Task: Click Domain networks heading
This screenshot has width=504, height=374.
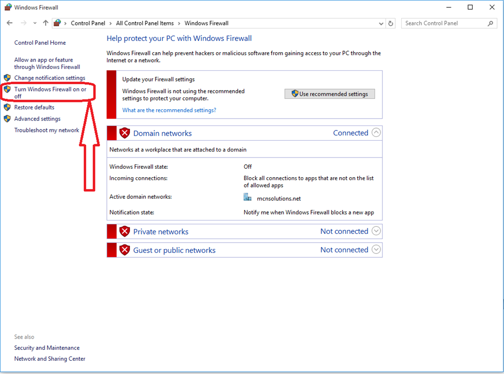Action: (x=162, y=133)
